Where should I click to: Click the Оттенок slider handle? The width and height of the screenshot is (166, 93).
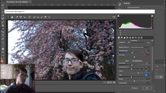134,57
